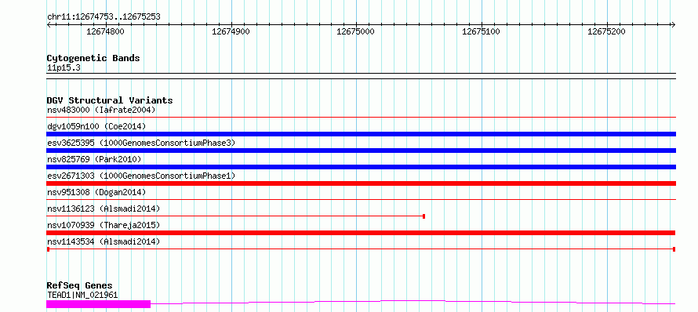Screen dimensions: 698x312
Task: Click the esv3625395 blue variant bar
Action: [361, 151]
